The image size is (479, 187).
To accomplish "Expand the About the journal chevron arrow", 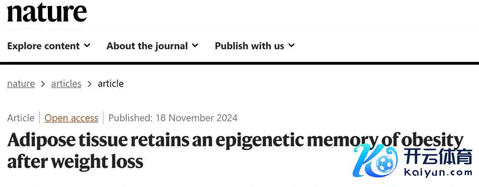I will click(195, 46).
